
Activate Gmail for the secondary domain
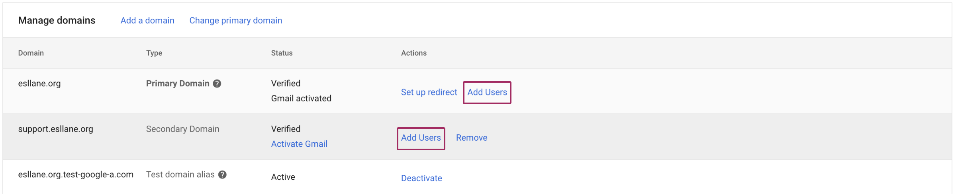(x=299, y=144)
